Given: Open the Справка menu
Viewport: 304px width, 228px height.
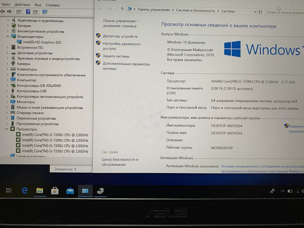Looking at the screenshot, I should click(x=52, y=5).
